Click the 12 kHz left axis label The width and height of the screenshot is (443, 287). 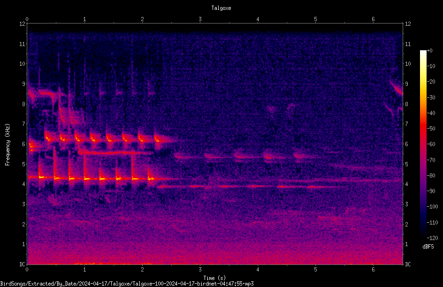23,24
